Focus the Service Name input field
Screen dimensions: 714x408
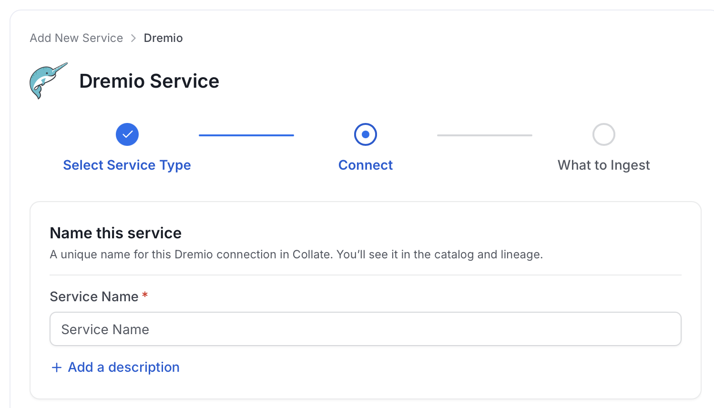click(x=366, y=329)
